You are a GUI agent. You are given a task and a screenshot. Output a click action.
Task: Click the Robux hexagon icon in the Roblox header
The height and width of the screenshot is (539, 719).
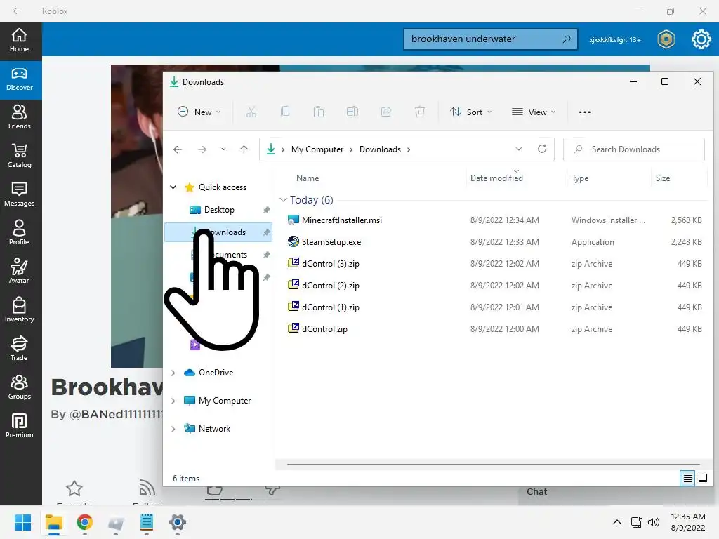coord(666,39)
